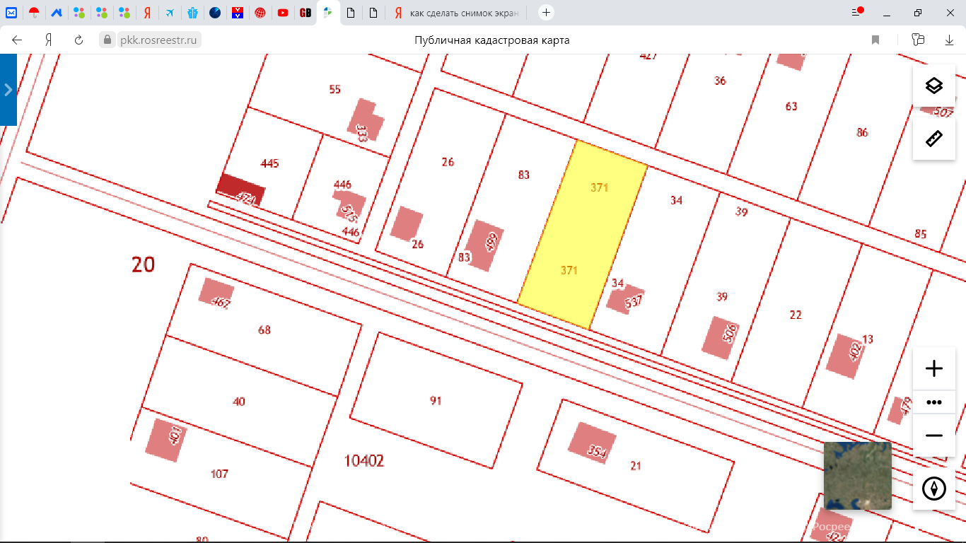
Task: Open Yandex browser main menu
Action: pyautogui.click(x=858, y=13)
